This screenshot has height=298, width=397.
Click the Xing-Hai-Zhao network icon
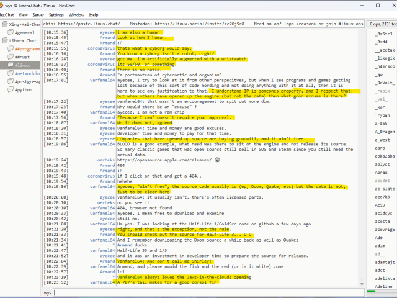point(4,24)
